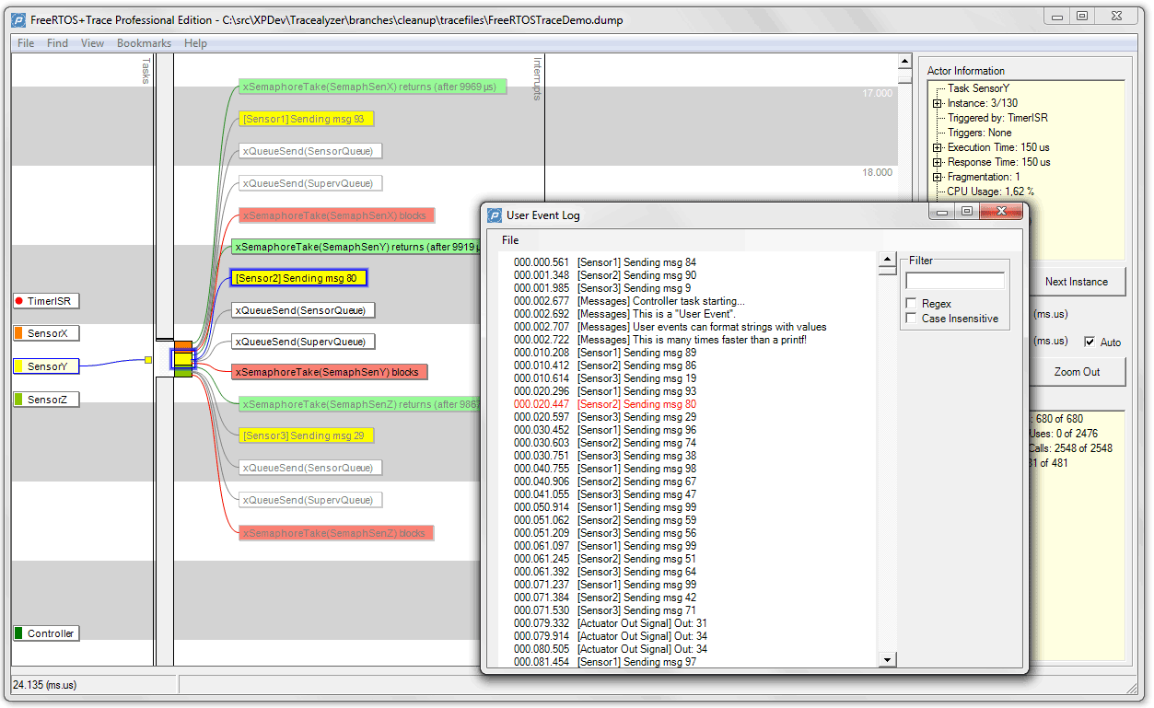
Task: Click scroll up arrow of trace view
Action: tap(904, 62)
